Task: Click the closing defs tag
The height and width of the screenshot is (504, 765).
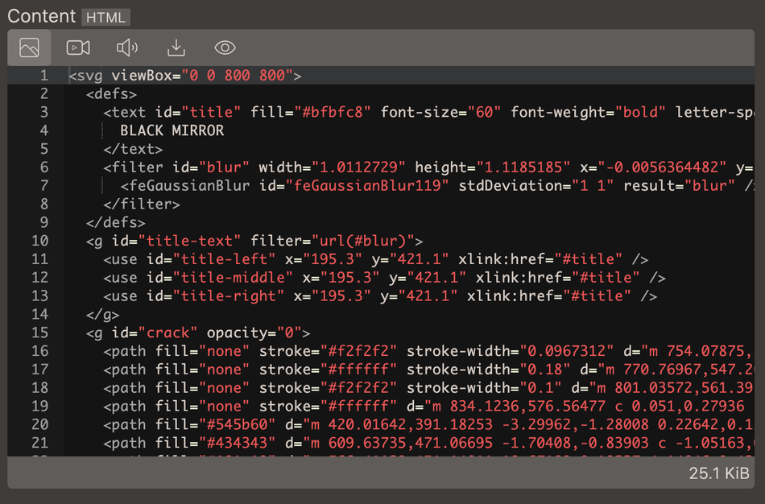Action: [116, 222]
